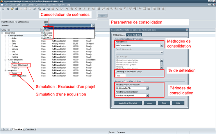Toggle Italic formatting in the toolbar
Viewport: 216px width, 134px height.
[x=84, y=9]
